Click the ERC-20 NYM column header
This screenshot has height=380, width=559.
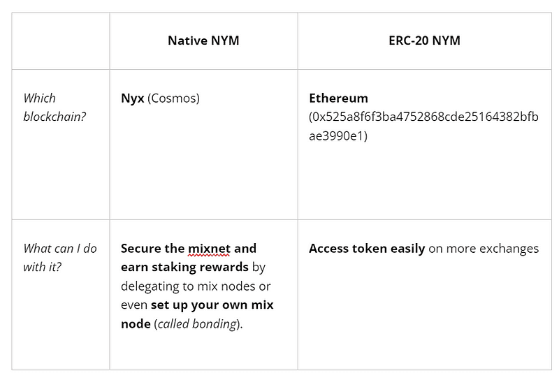[x=424, y=41]
